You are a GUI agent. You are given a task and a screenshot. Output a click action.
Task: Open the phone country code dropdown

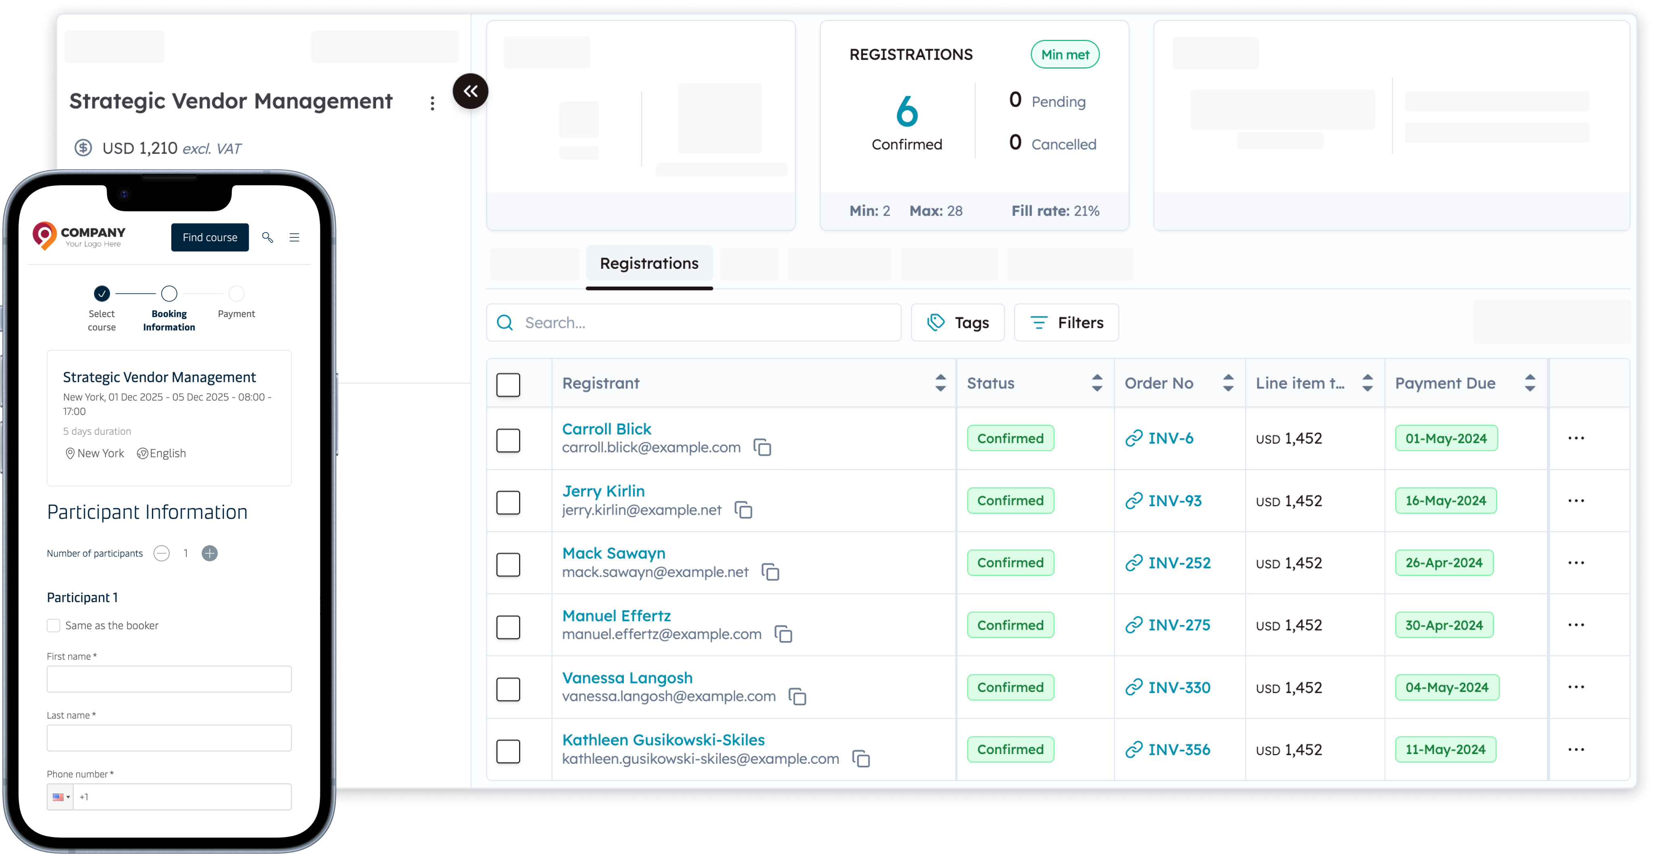tap(60, 796)
